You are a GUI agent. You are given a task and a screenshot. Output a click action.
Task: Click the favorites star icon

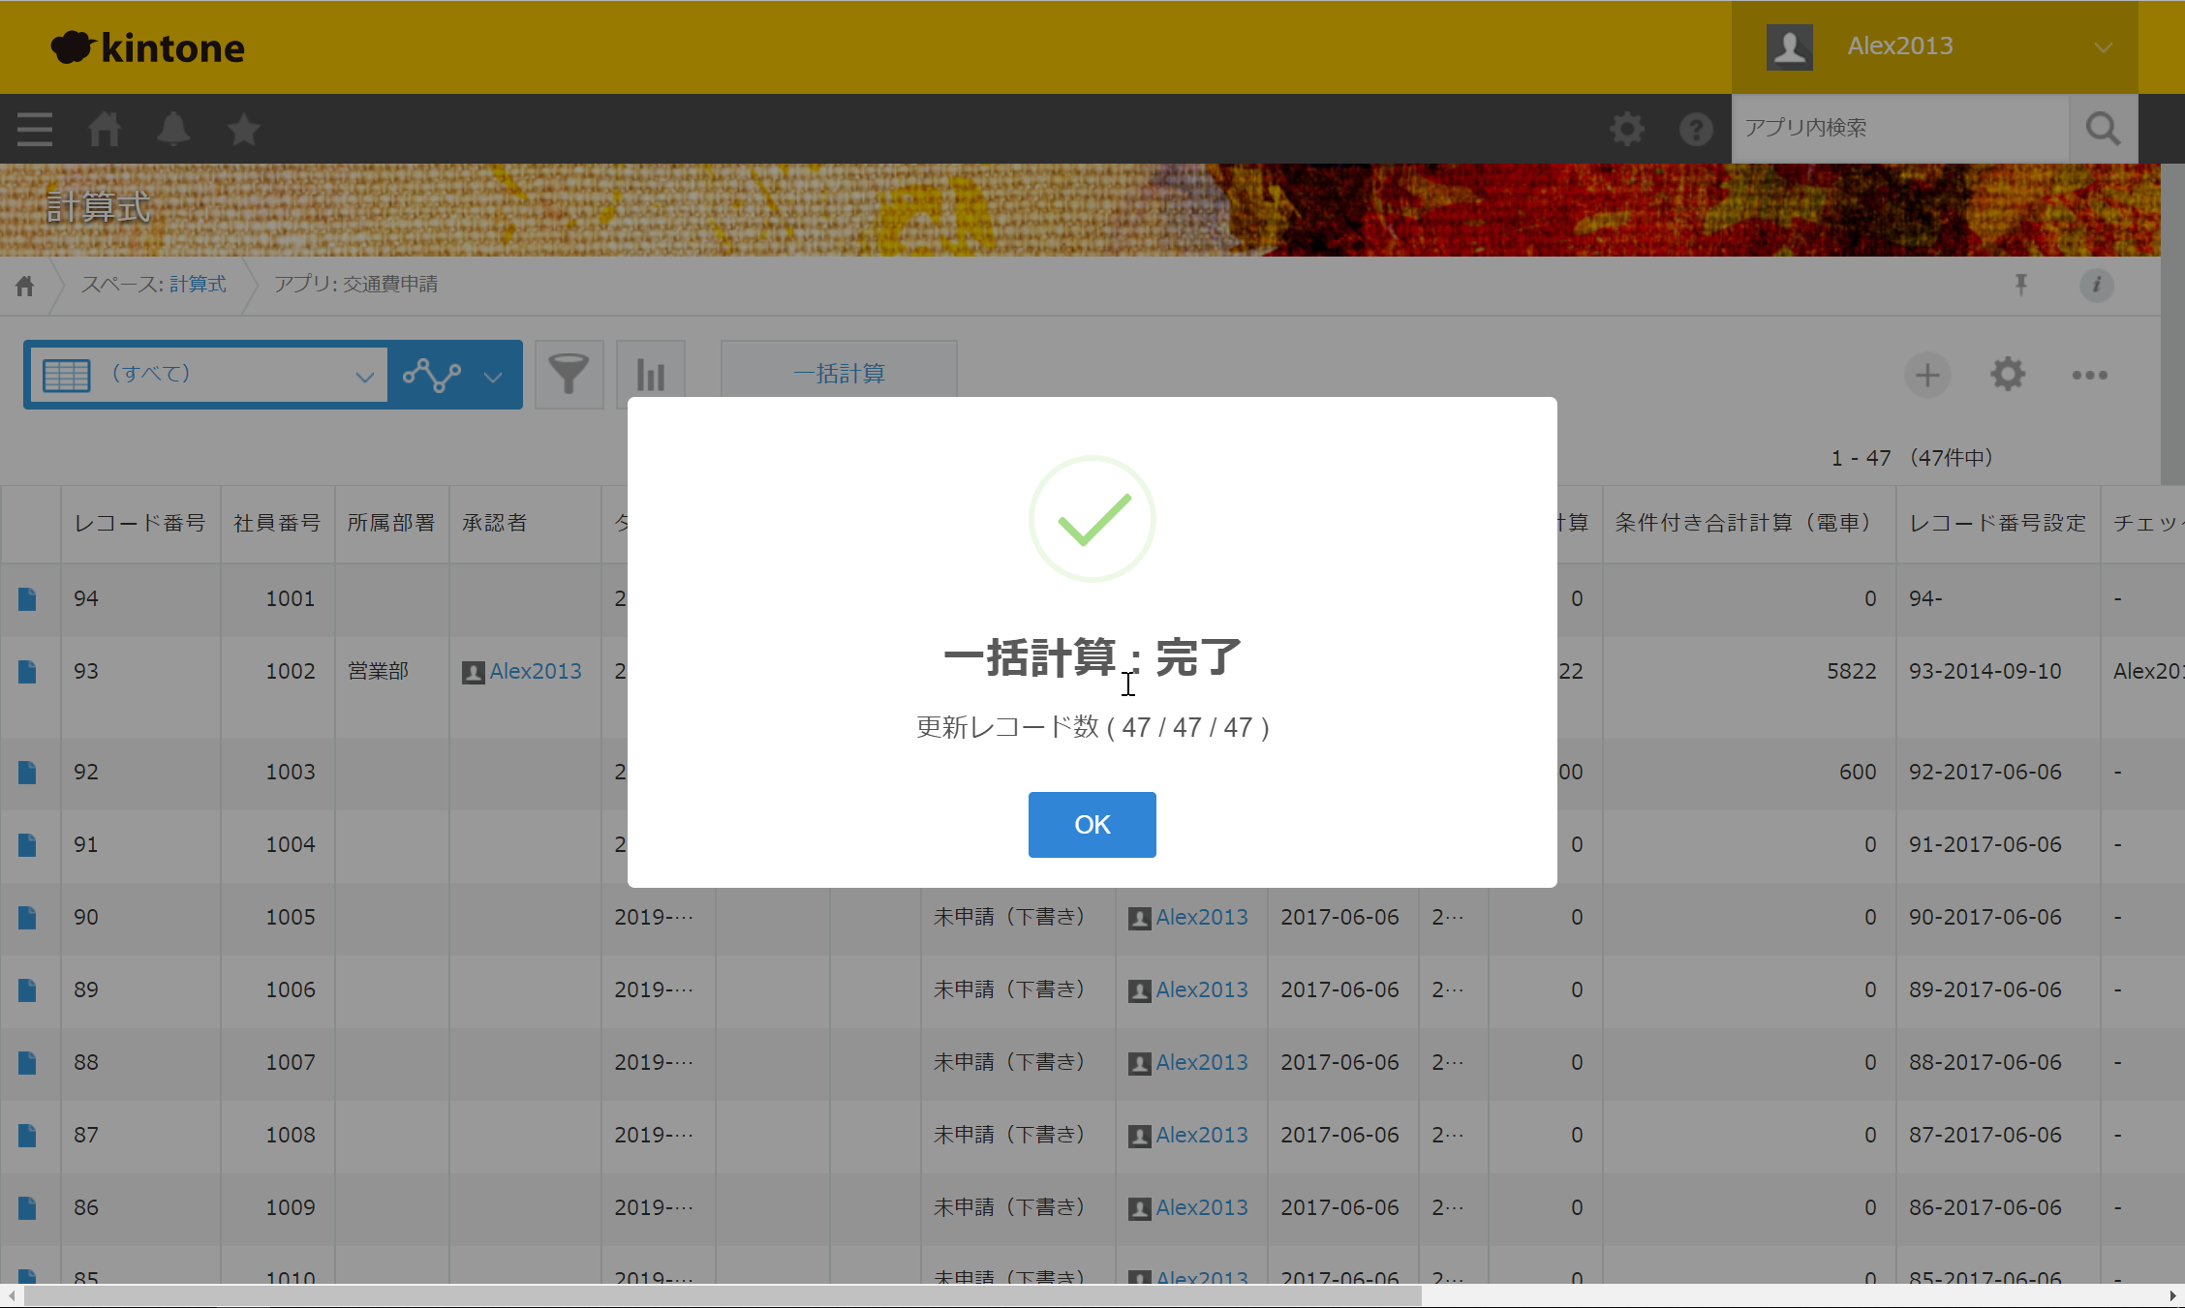[243, 128]
